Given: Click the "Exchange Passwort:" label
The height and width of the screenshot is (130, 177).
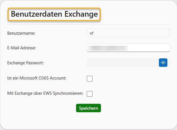Looking at the screenshot, I should 25,63.
